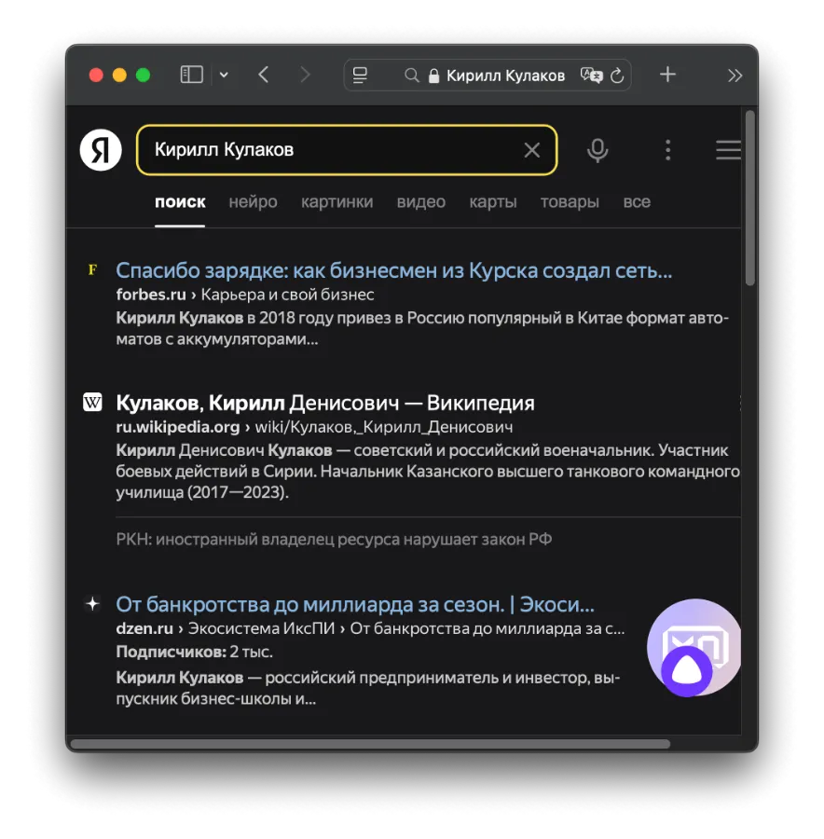Screen dimensions: 824x839
Task: Switch to the видео tab
Action: [x=420, y=201]
